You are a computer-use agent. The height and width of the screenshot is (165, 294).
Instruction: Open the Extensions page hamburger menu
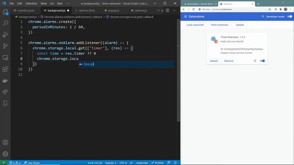pyautogui.click(x=186, y=16)
